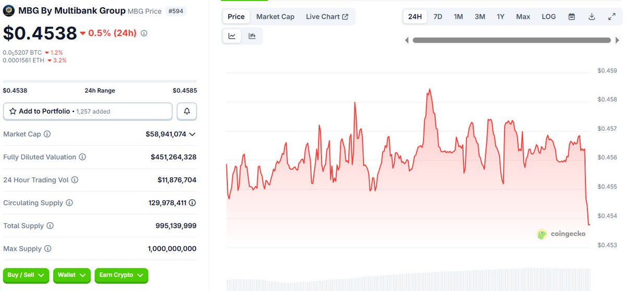Switch to line chart view icon

coord(232,36)
